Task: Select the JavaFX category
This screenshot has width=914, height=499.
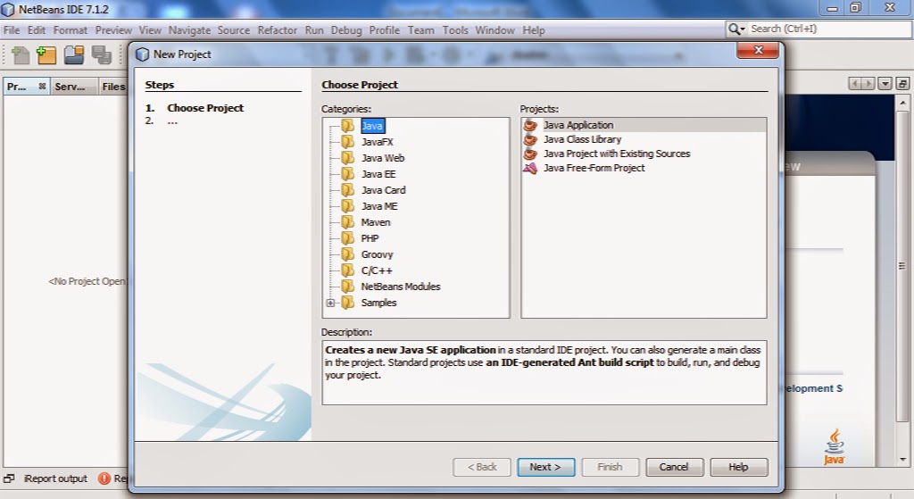Action: 377,142
